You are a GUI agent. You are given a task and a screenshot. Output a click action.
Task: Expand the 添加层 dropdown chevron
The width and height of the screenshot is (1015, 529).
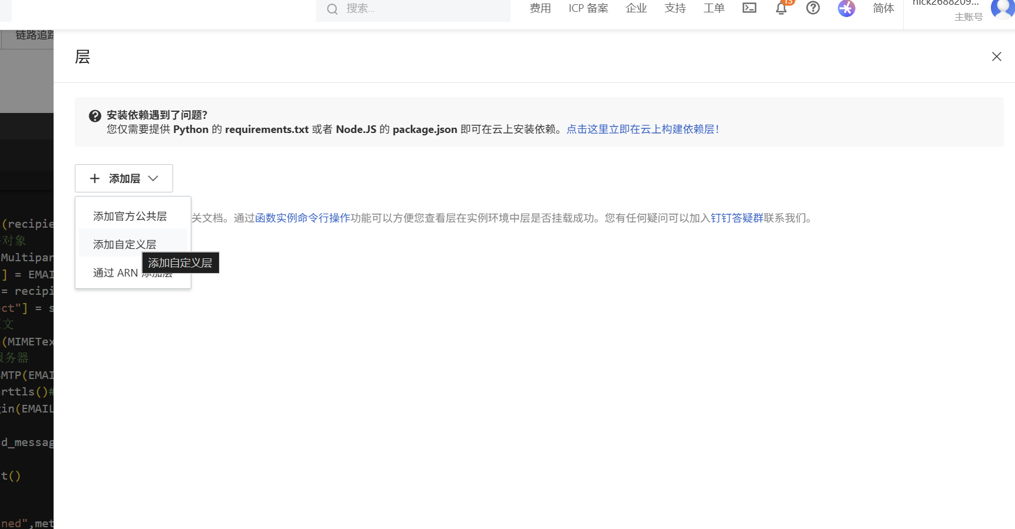154,178
